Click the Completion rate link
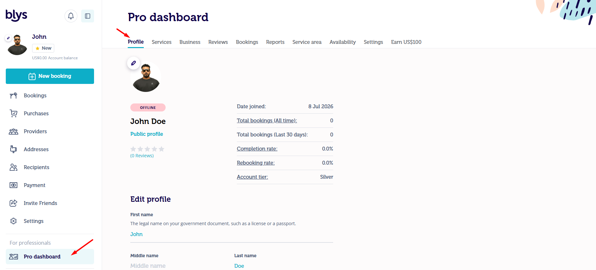Screen dimensions: 596x270 (257, 149)
